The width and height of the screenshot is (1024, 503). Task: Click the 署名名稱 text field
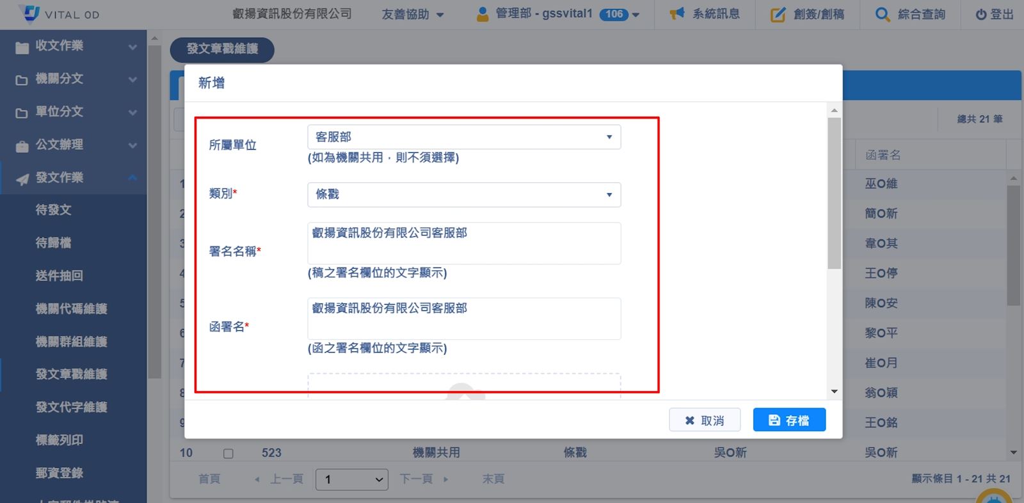tap(463, 243)
